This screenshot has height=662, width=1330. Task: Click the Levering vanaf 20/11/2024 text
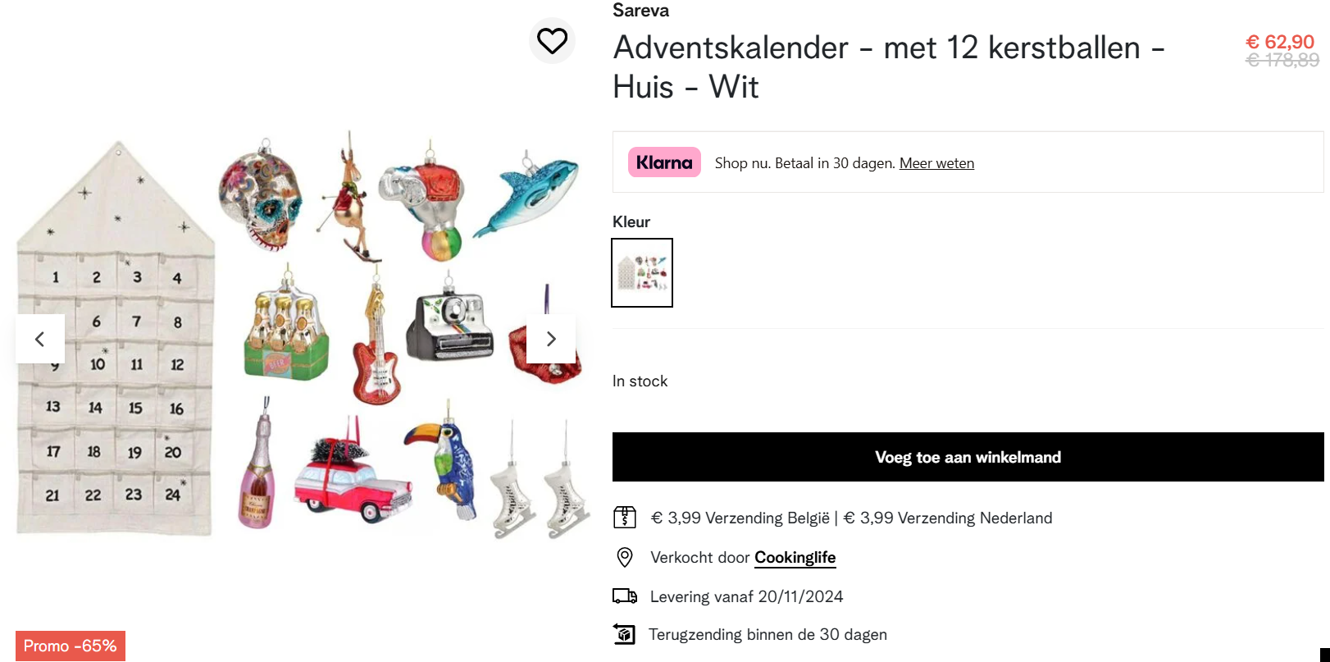coord(746,597)
